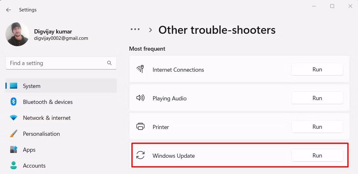Click the Printer icon
The image size is (358, 174).
pyautogui.click(x=140, y=127)
